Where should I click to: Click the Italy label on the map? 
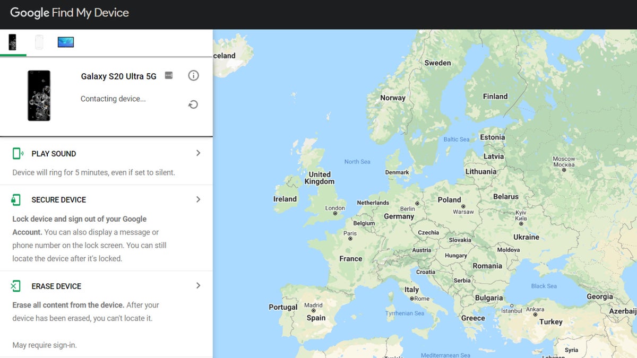pyautogui.click(x=412, y=290)
